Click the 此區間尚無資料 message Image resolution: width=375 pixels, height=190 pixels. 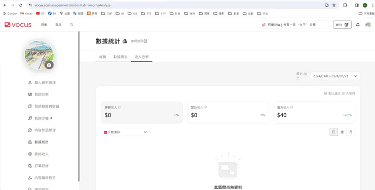coord(228,187)
